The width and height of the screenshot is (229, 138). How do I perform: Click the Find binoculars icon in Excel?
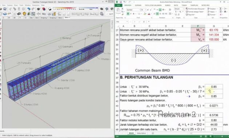click(x=225, y=12)
